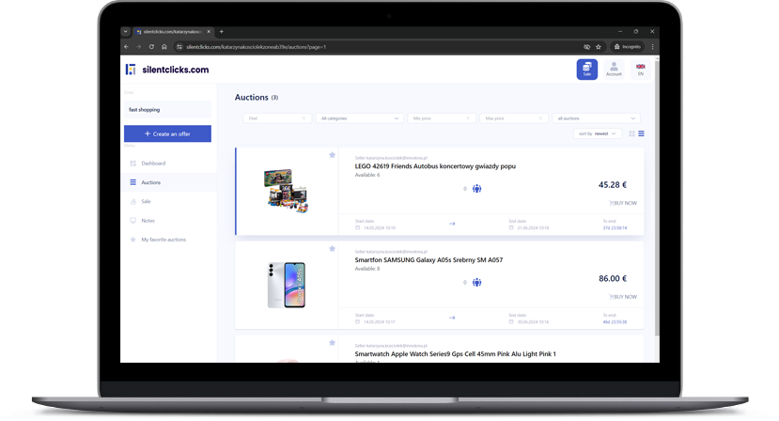The width and height of the screenshot is (779, 421).
Task: Open the sort by newest dropdown
Action: pyautogui.click(x=597, y=133)
